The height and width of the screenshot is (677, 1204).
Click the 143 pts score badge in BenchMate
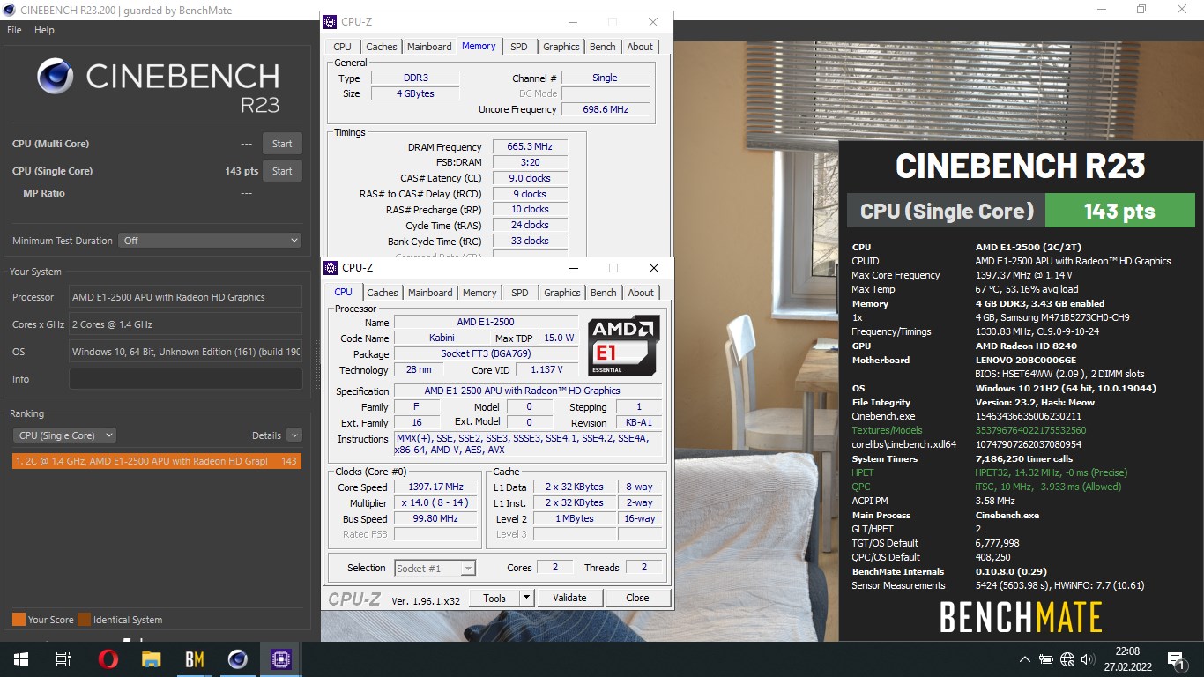point(1119,211)
